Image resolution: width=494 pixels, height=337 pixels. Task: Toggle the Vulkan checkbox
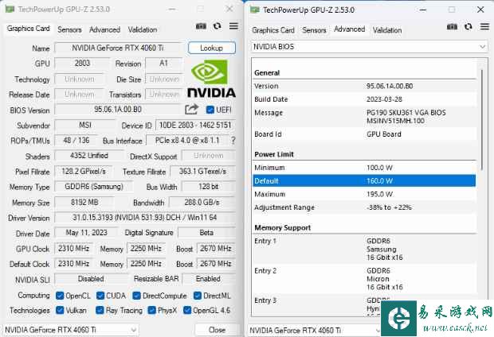60,310
